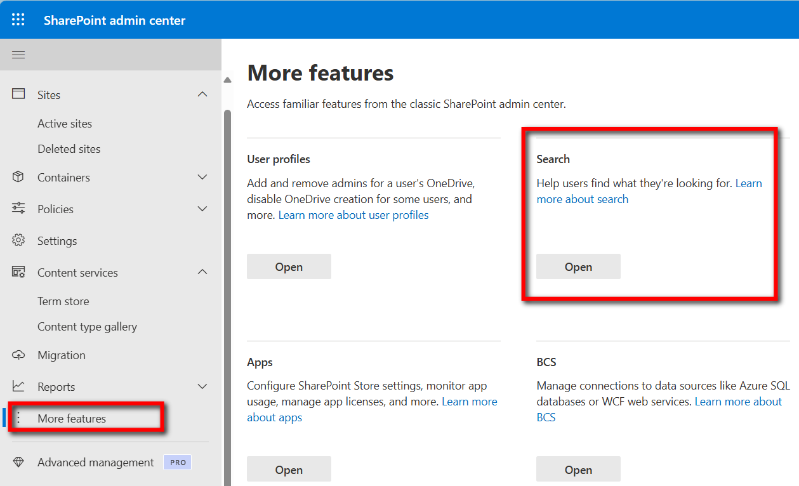
Task: Expand the Reports section chevron
Action: coord(202,386)
